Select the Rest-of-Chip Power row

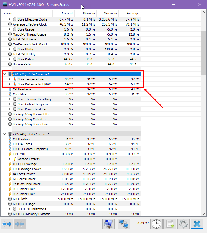71,184
